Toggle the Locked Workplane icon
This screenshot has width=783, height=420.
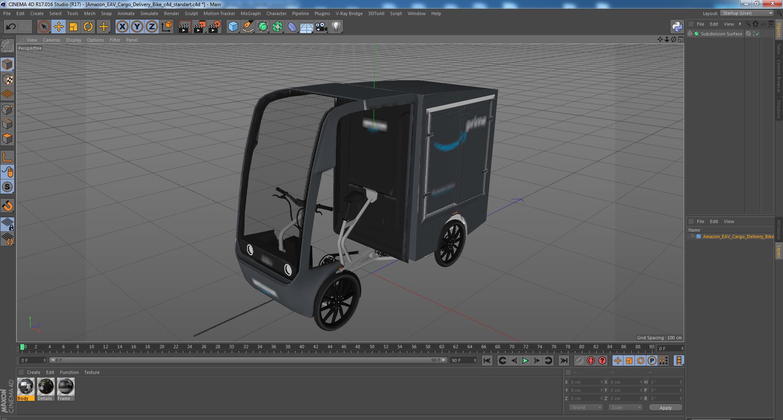pyautogui.click(x=7, y=224)
